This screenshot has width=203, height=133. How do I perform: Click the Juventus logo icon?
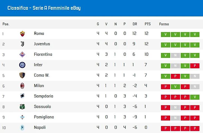click(23, 44)
